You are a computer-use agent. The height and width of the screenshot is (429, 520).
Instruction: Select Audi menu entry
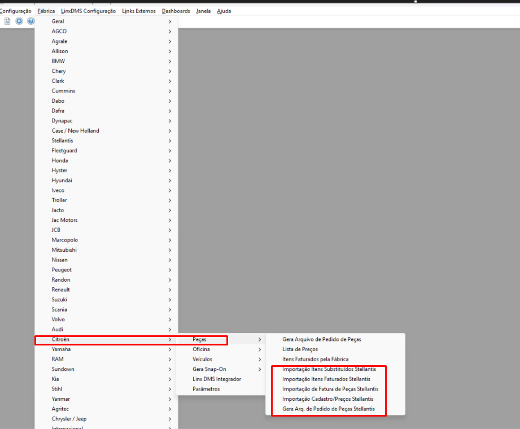click(106, 330)
